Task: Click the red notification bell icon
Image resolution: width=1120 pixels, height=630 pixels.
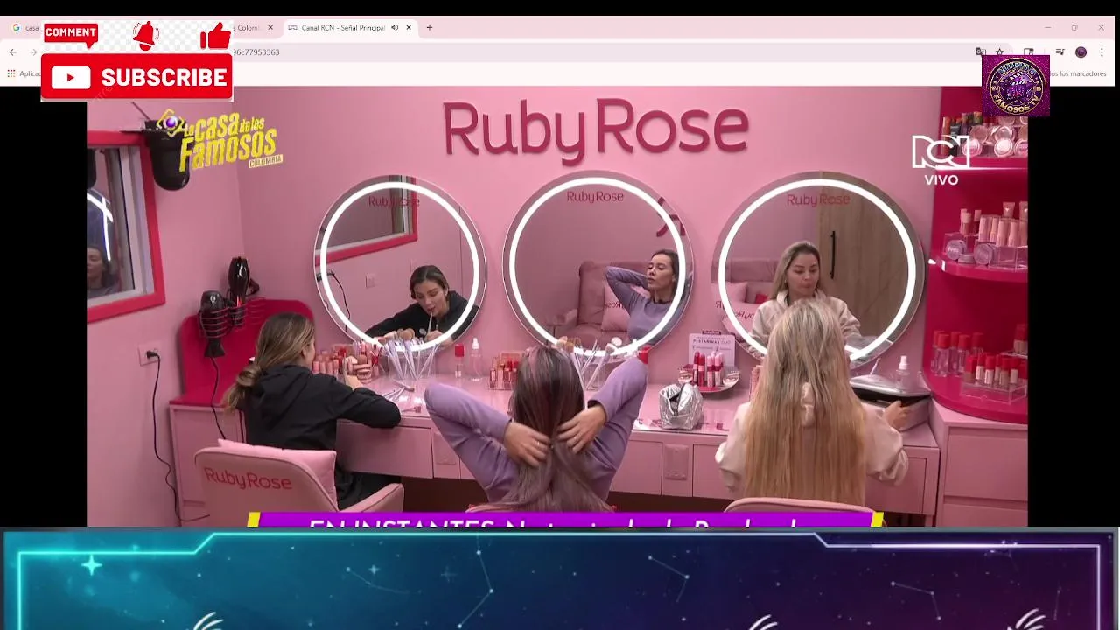Action: coord(146,35)
